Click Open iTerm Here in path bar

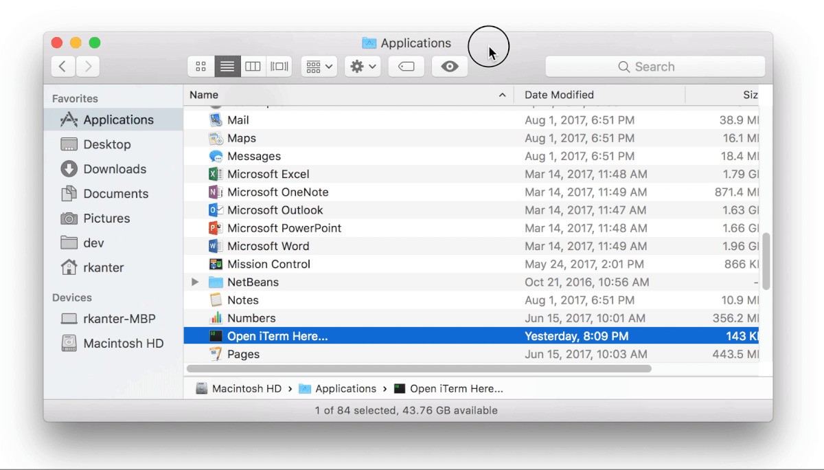pos(448,388)
